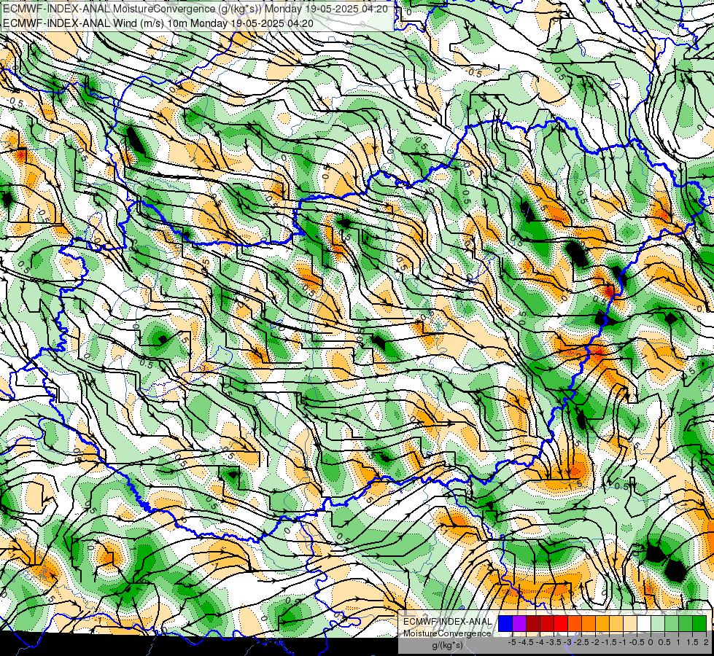Click the ECMWF-INDEX-ANAL label in the legend

[x=448, y=622]
